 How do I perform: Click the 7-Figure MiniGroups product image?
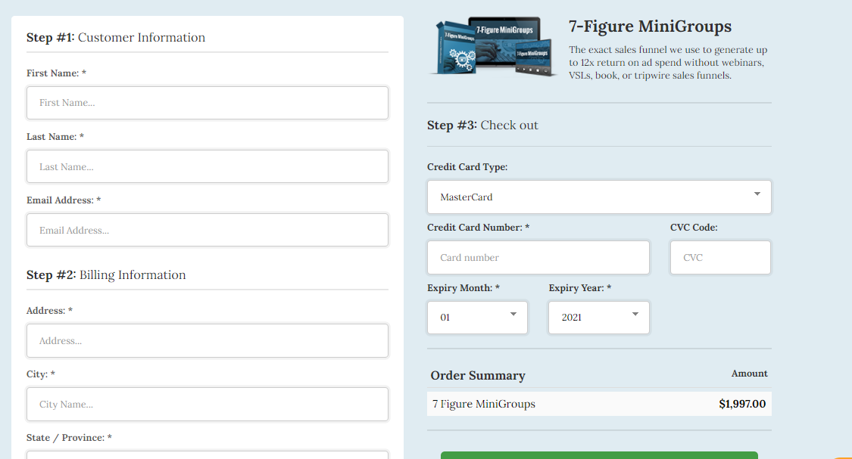coord(493,46)
